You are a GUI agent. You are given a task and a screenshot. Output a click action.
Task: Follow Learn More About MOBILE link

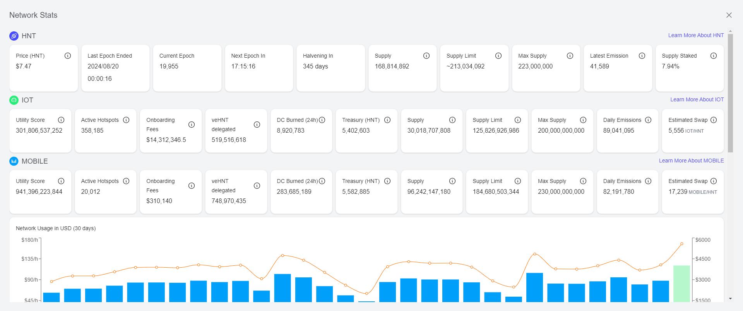691,161
